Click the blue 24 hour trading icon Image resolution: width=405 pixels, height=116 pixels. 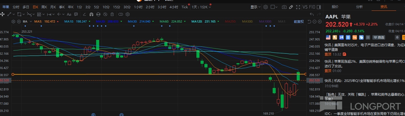click(x=341, y=37)
